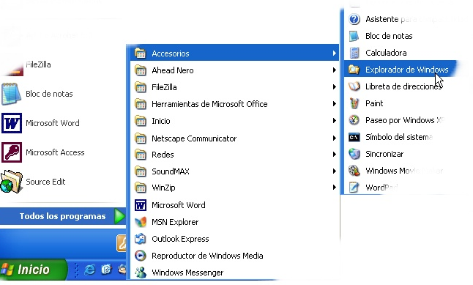Click the Bloc de notas icon in Accesorios submenu
This screenshot has width=473, height=285.
[354, 36]
